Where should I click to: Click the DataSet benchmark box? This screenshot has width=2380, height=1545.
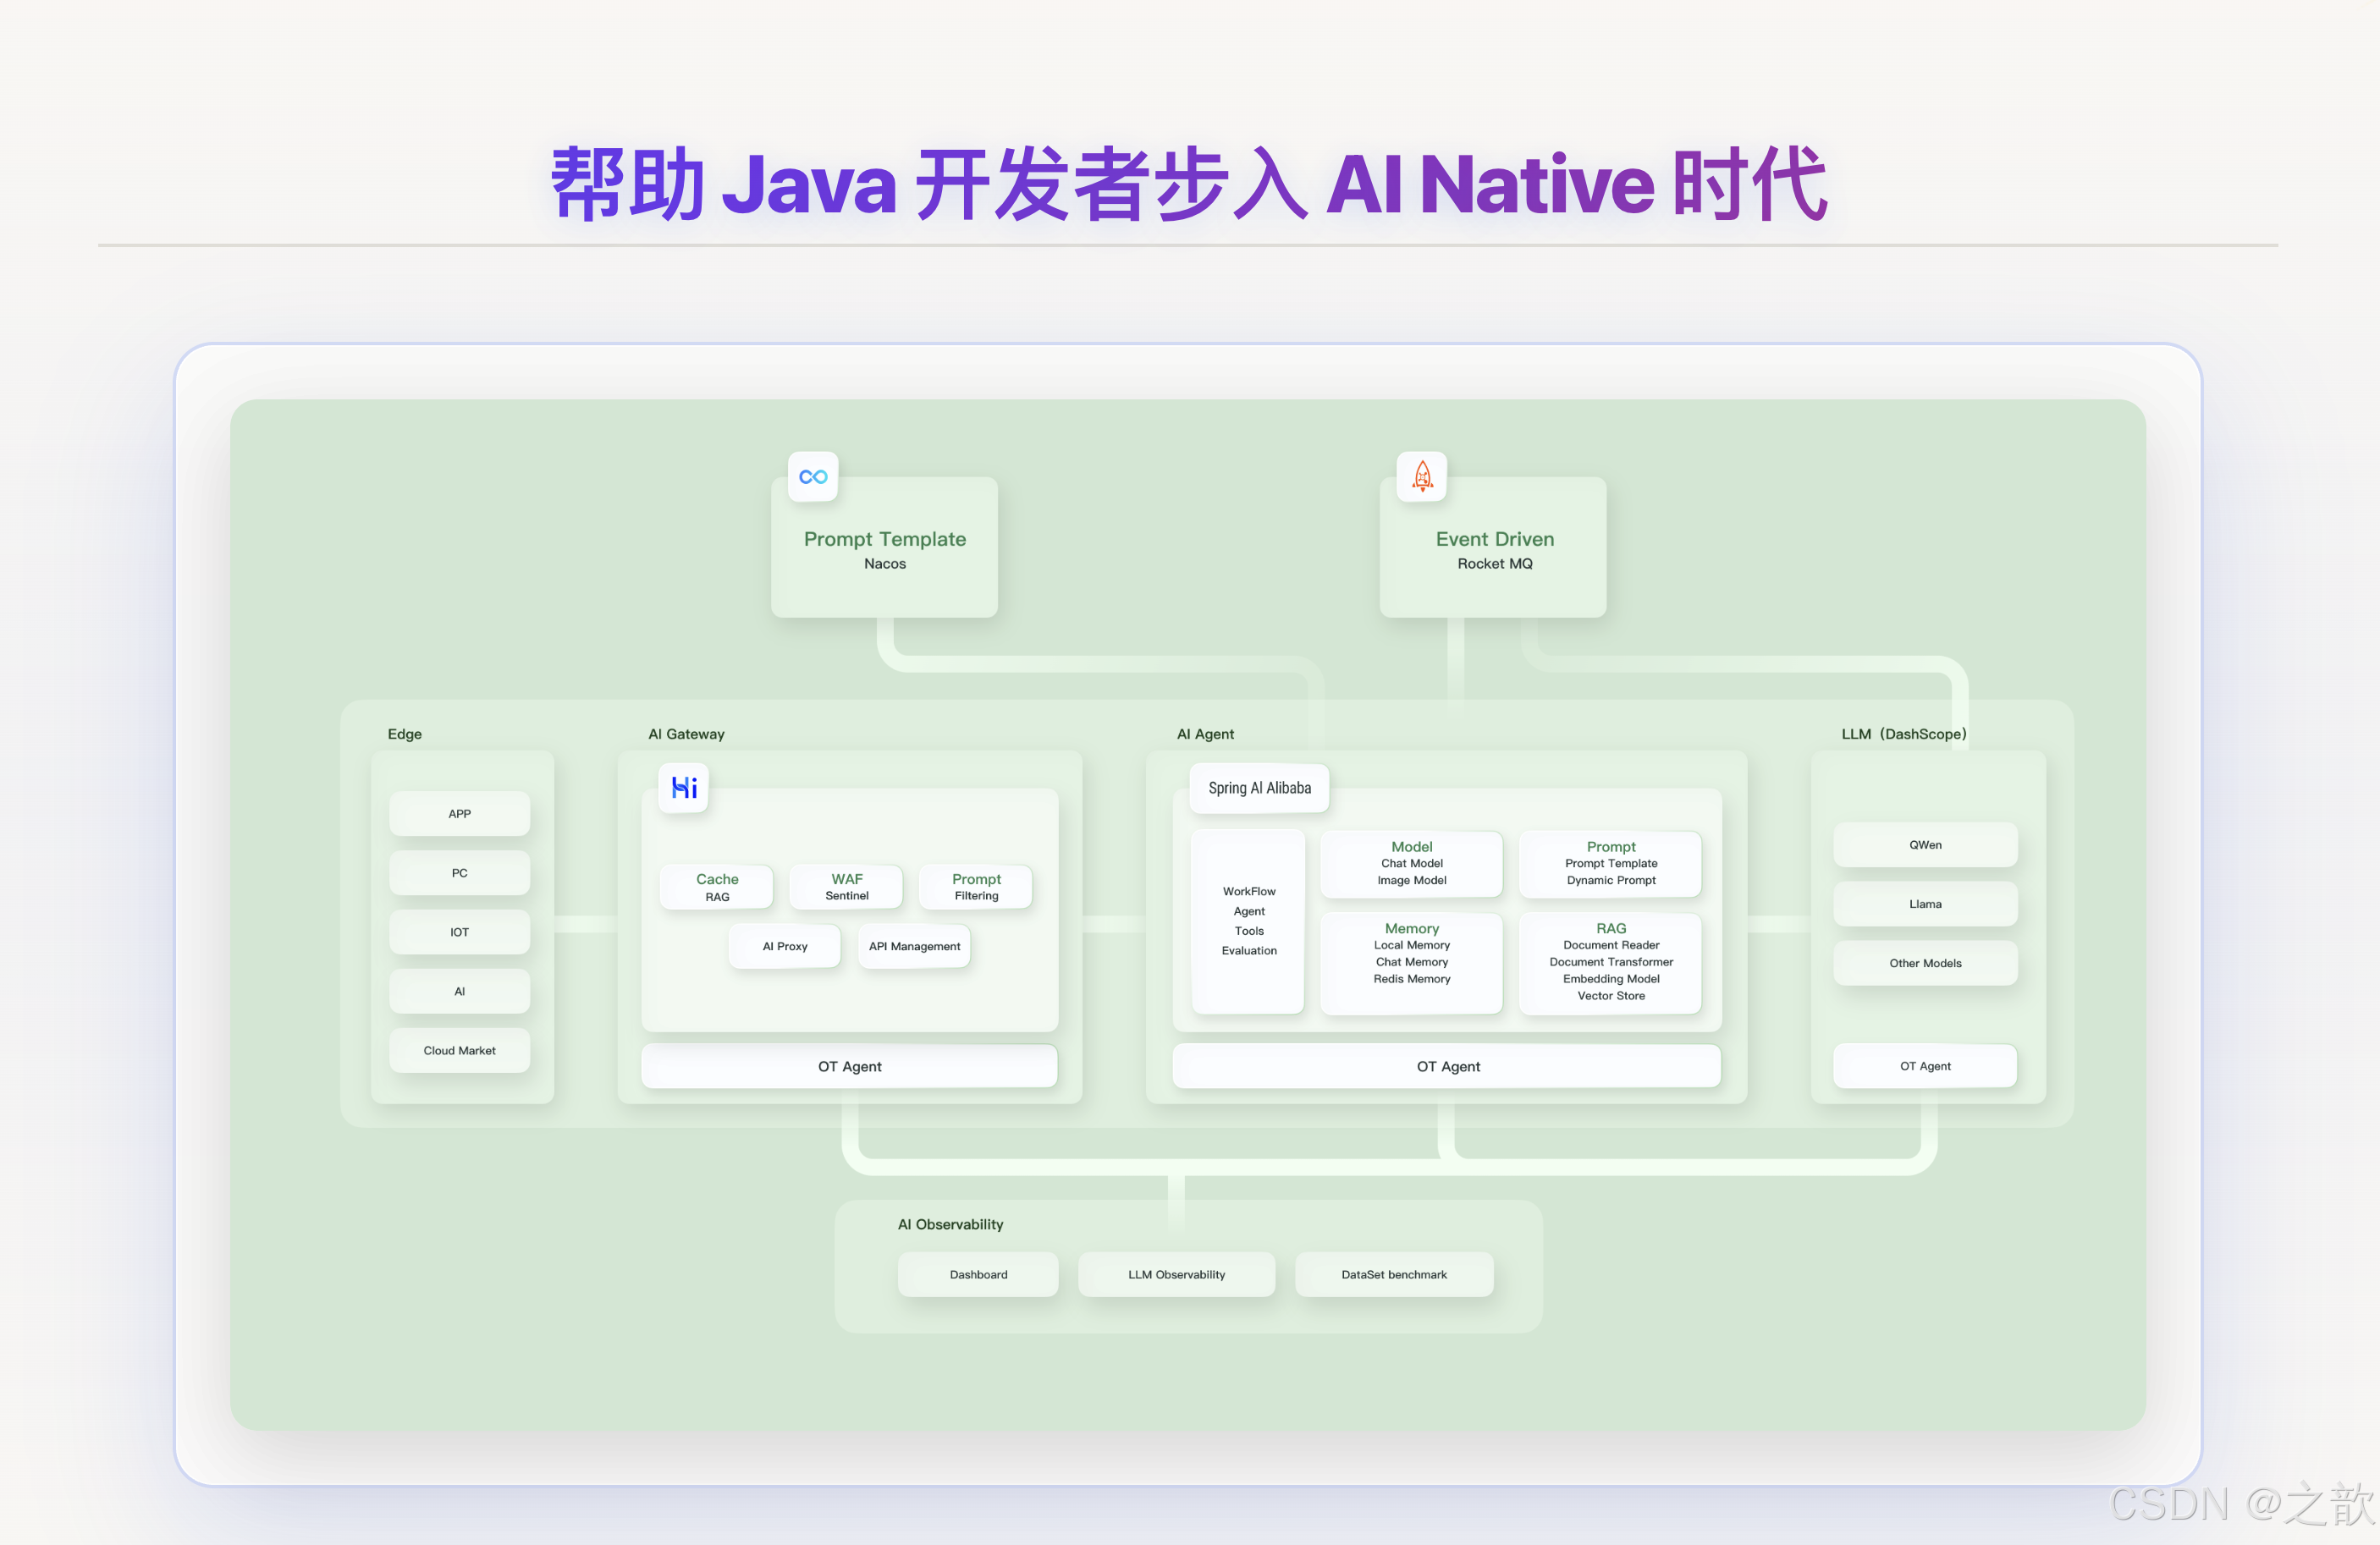coord(1394,1275)
